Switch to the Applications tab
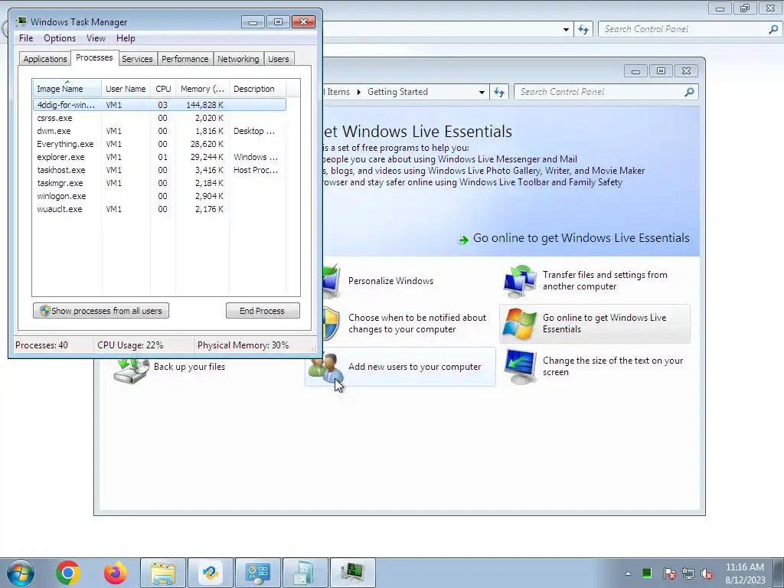This screenshot has height=588, width=784. [45, 59]
